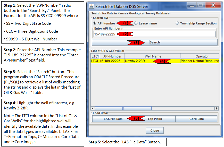224x147 pixels.
Task: Click the Well Name column header
Action: [x=153, y=56]
